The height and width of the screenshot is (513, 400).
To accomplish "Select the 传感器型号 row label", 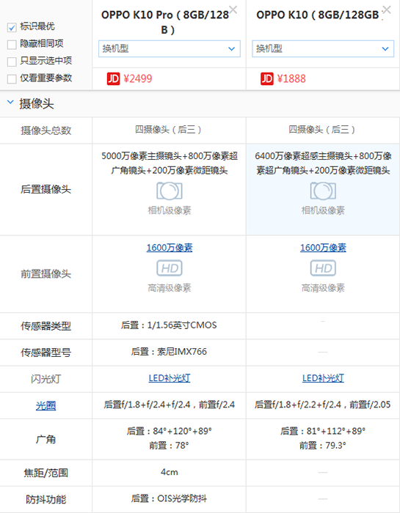I will coord(46,353).
